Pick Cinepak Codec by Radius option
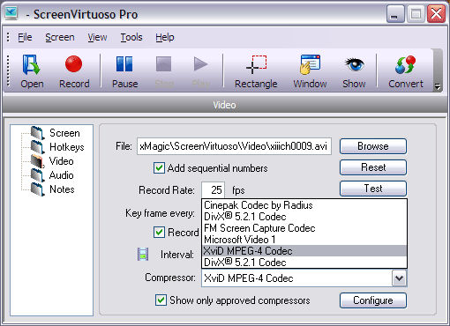Screen dimensions: 450x326 tap(304, 205)
